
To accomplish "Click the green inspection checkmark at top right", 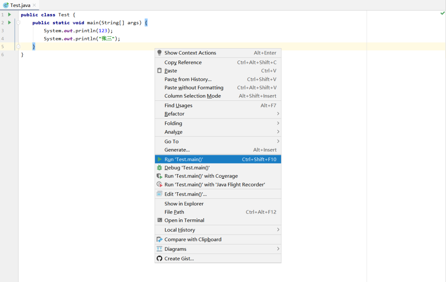I will click(443, 13).
